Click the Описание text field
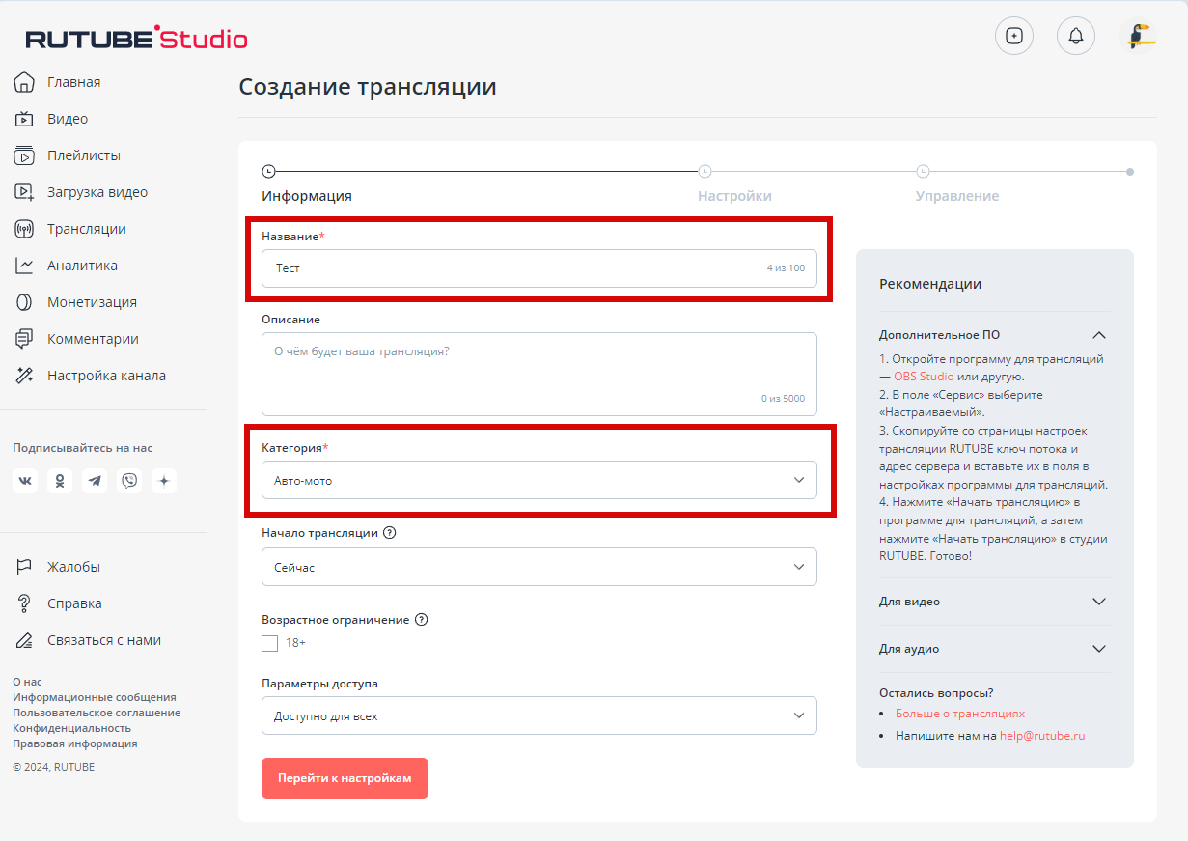This screenshot has width=1188, height=841. pyautogui.click(x=539, y=374)
